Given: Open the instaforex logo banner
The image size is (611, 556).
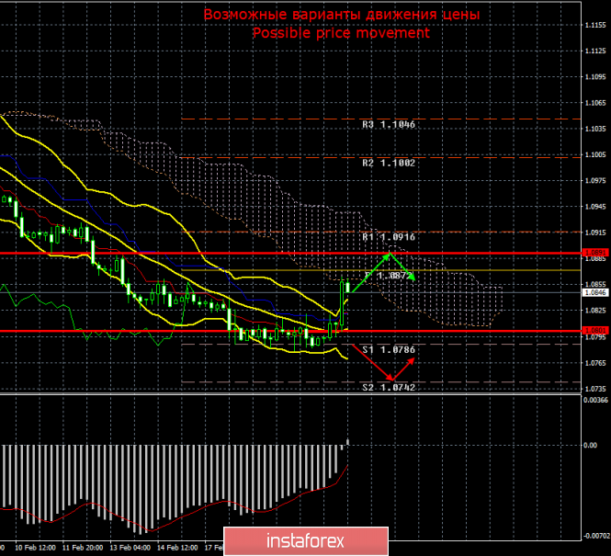Looking at the screenshot, I should (306, 540).
